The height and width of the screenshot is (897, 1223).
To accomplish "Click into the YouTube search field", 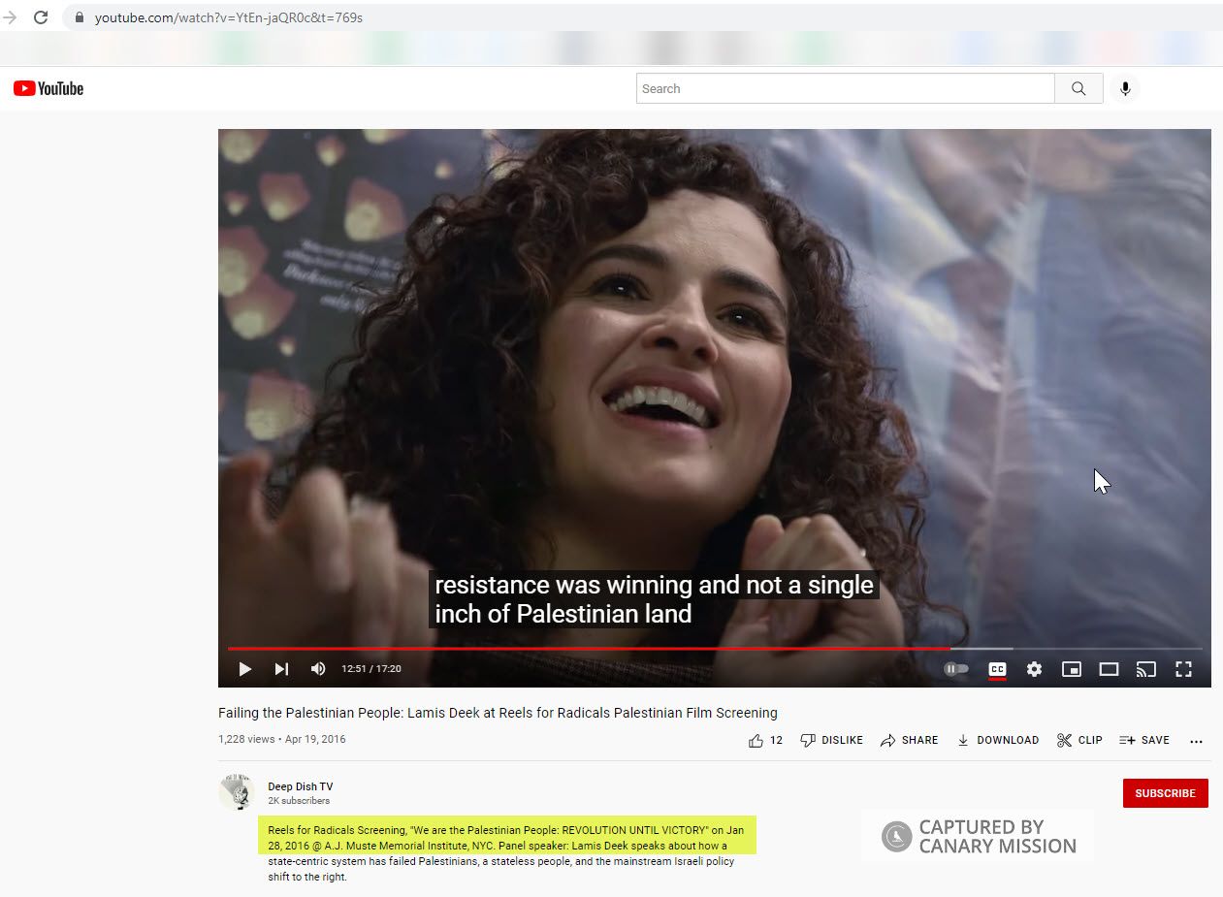I will click(x=844, y=88).
